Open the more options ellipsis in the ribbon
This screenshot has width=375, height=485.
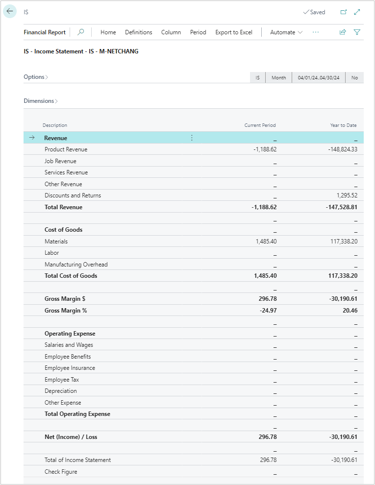(x=316, y=32)
